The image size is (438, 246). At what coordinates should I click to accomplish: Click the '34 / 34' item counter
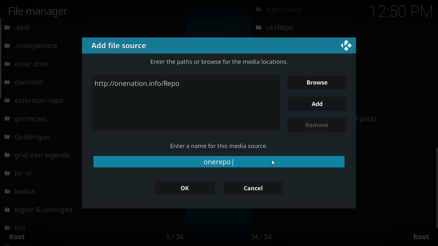(x=261, y=237)
